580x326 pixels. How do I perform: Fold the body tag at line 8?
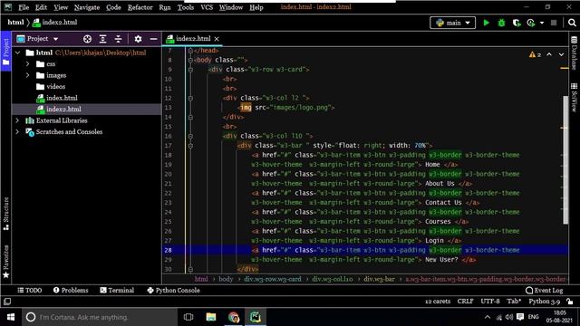(190, 60)
